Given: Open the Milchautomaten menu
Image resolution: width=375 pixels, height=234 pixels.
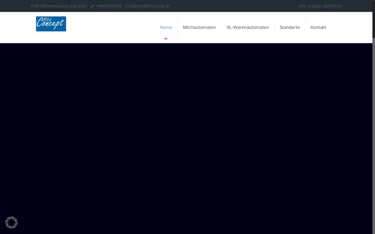Looking at the screenshot, I should click(199, 27).
